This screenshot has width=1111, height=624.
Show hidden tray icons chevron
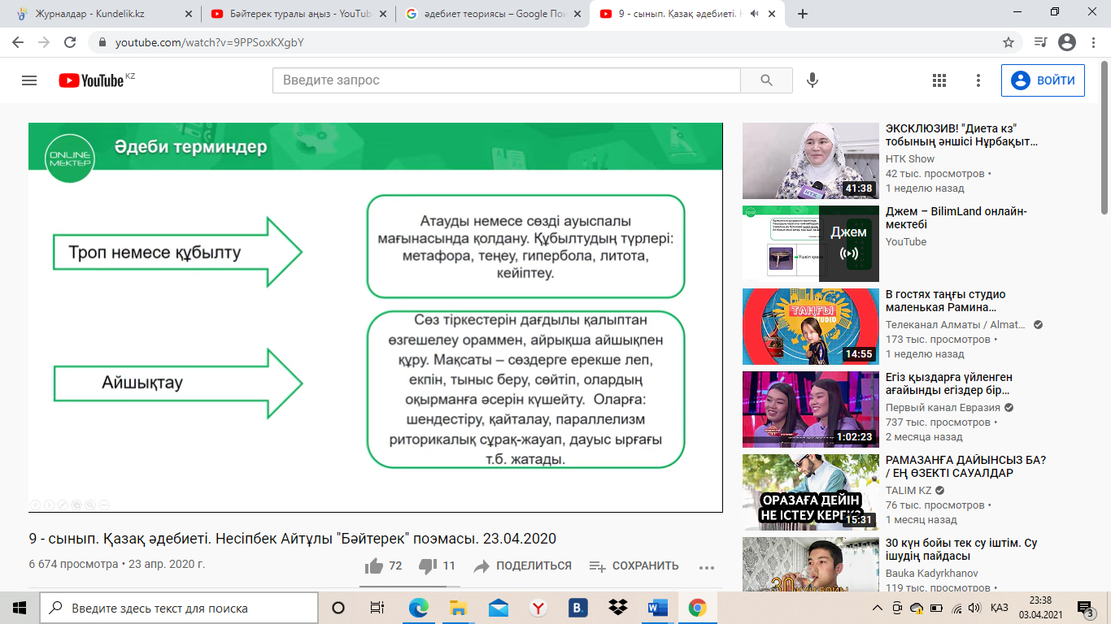[877, 608]
